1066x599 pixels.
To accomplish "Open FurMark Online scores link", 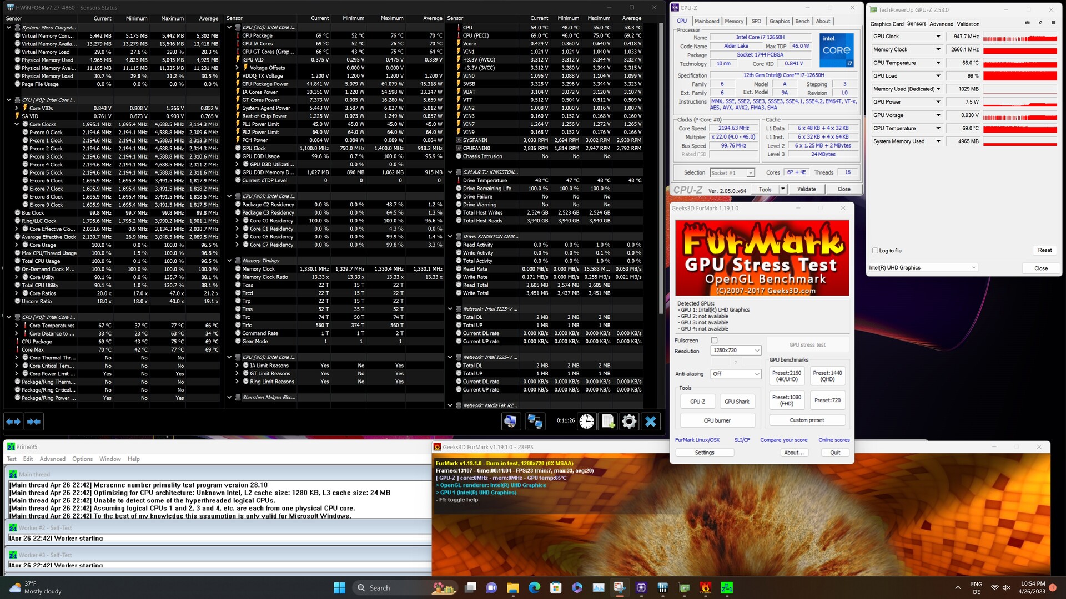I will tap(834, 440).
